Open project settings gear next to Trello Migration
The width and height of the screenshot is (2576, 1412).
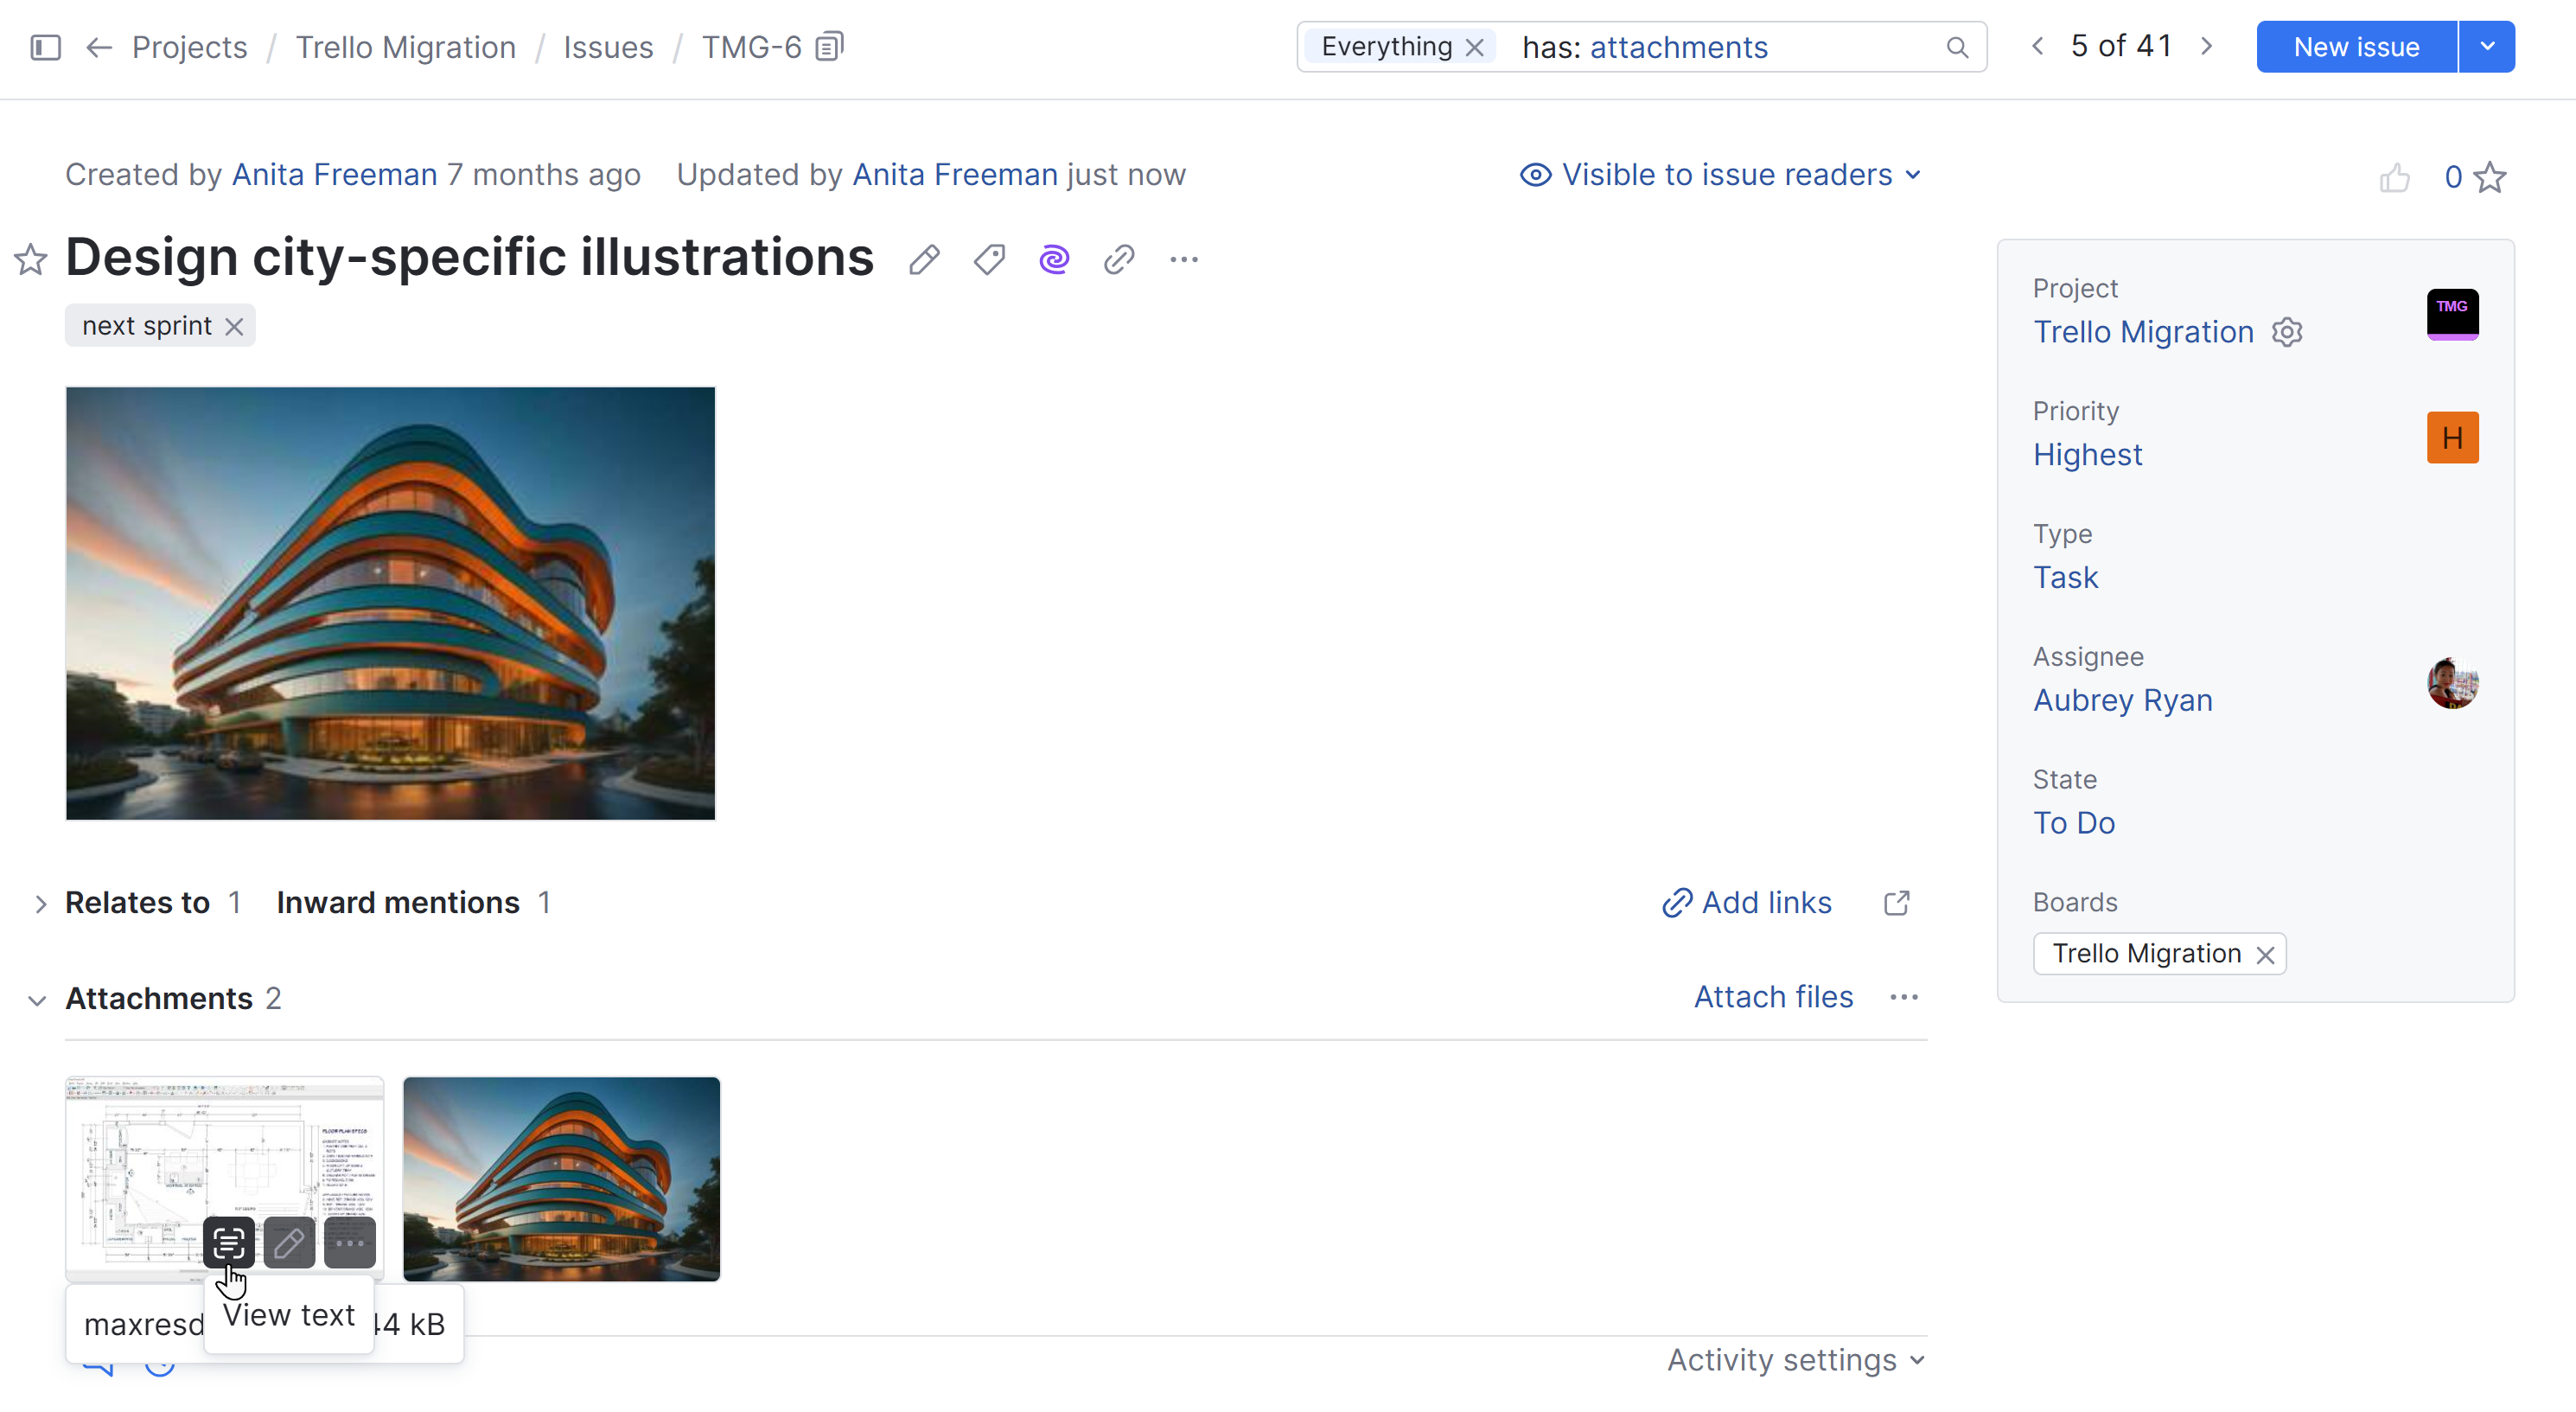pyautogui.click(x=2287, y=332)
